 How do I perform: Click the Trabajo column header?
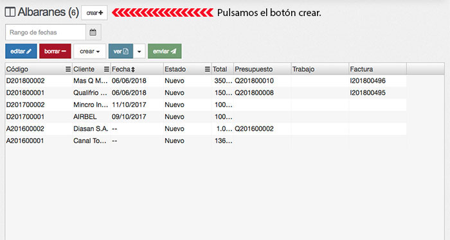pyautogui.click(x=320, y=69)
